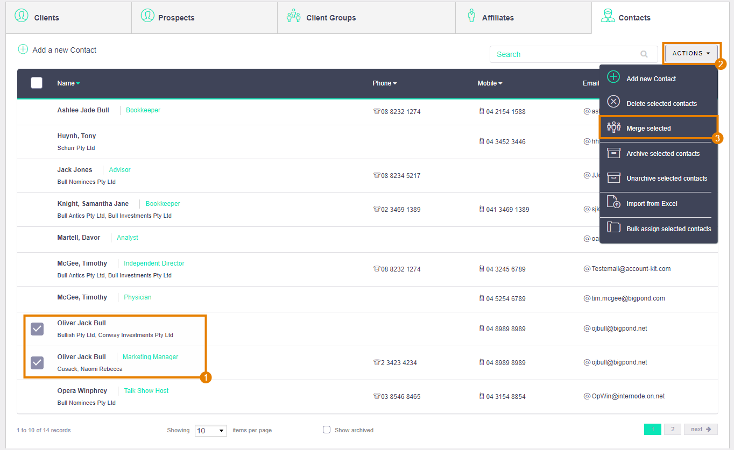Choose Import from Excel menu item
Screen dimensions: 734x450
click(x=659, y=203)
